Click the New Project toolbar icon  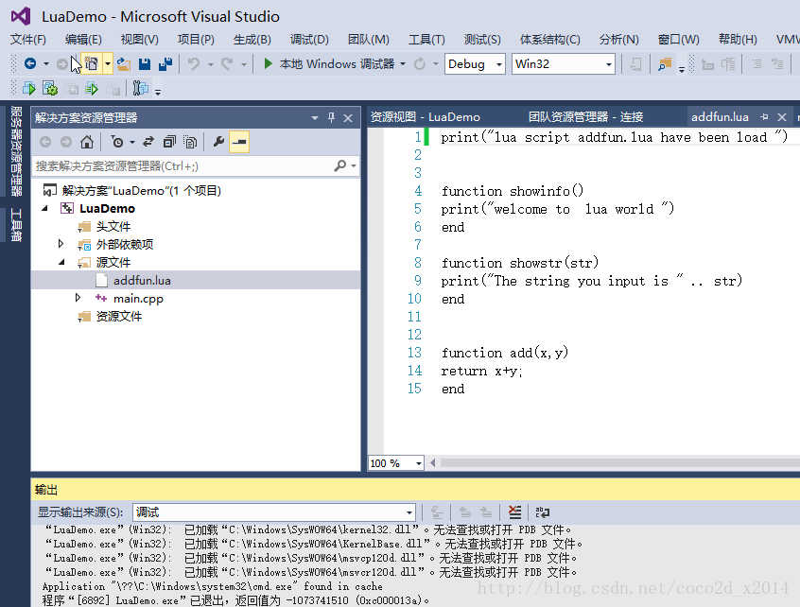[92, 63]
